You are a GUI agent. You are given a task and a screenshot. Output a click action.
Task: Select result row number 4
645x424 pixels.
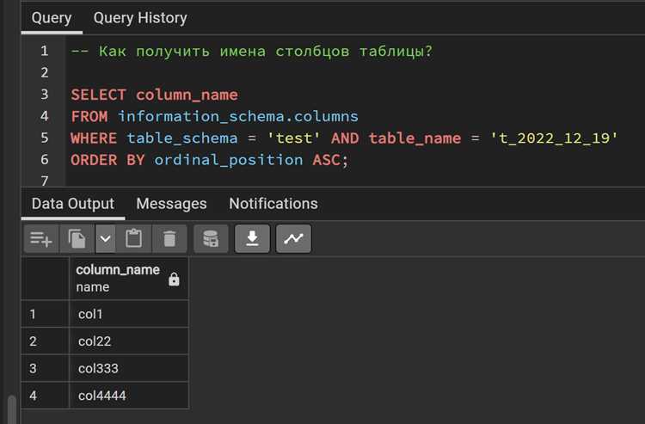(x=46, y=396)
